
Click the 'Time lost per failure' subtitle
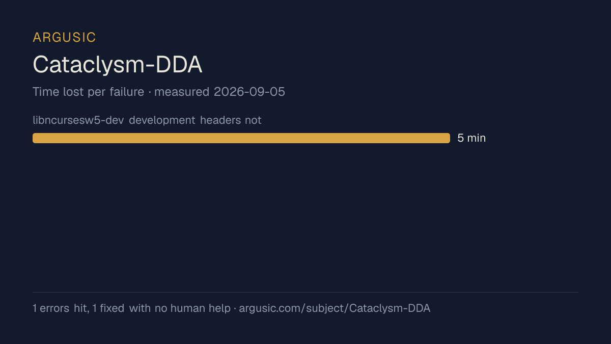coord(88,92)
